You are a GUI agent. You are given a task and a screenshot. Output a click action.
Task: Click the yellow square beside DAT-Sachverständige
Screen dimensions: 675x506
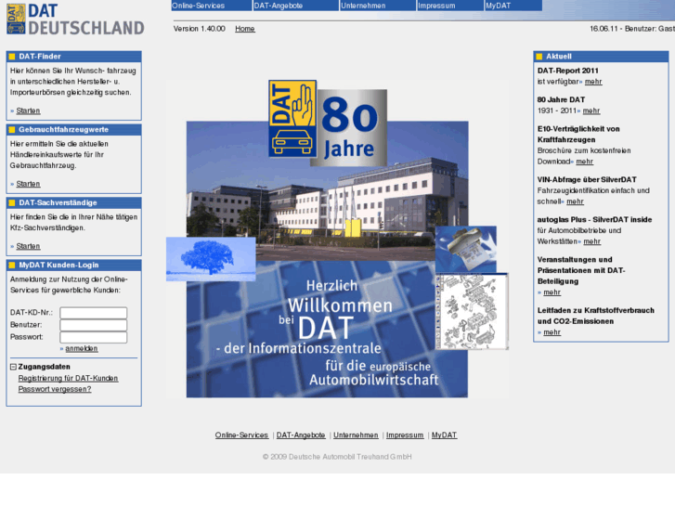[x=12, y=202]
